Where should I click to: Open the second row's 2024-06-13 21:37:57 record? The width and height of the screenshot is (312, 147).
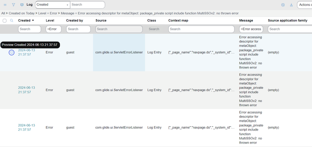(26, 90)
